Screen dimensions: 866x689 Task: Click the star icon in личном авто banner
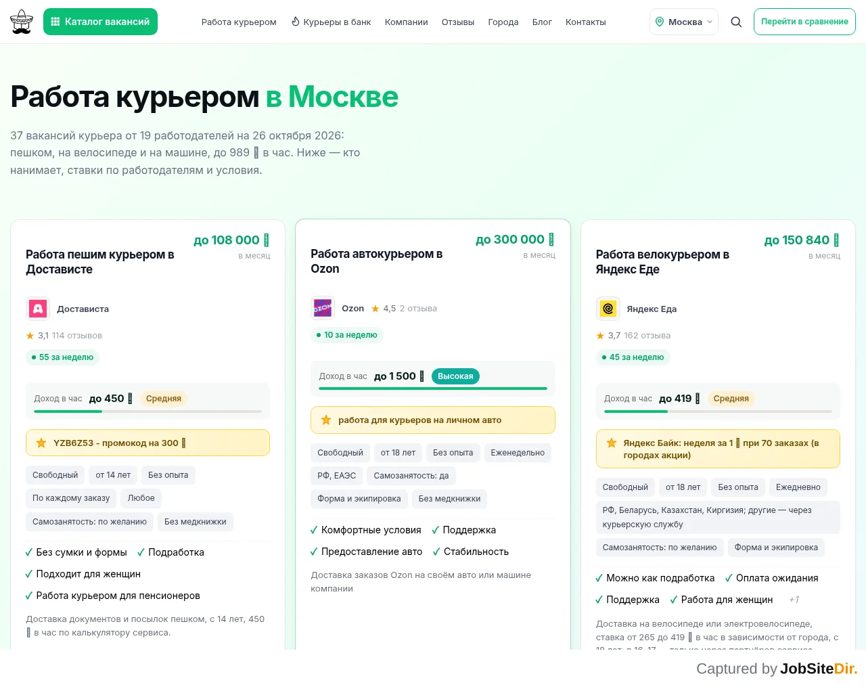click(x=326, y=420)
